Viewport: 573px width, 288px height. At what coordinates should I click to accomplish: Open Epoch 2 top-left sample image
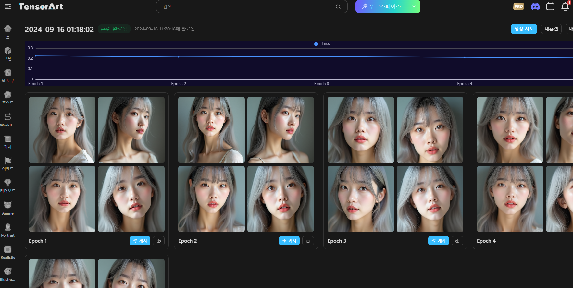click(x=211, y=130)
